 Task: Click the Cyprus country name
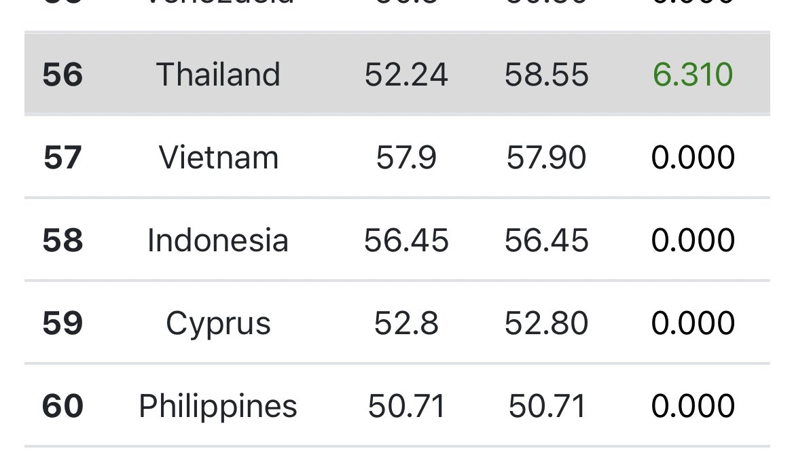218,323
